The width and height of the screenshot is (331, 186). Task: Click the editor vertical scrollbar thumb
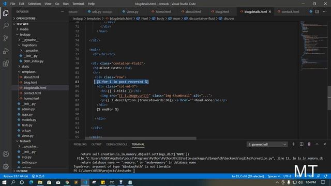pyautogui.click(x=329, y=98)
